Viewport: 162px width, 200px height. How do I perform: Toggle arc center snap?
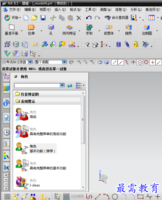point(140,62)
